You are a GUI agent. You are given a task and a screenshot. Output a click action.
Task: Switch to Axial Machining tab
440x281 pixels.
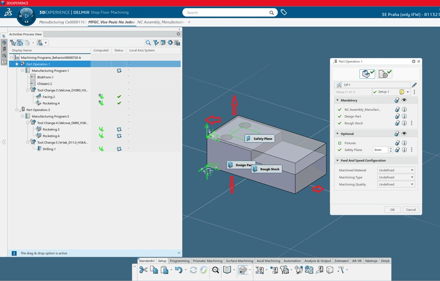[x=268, y=261]
